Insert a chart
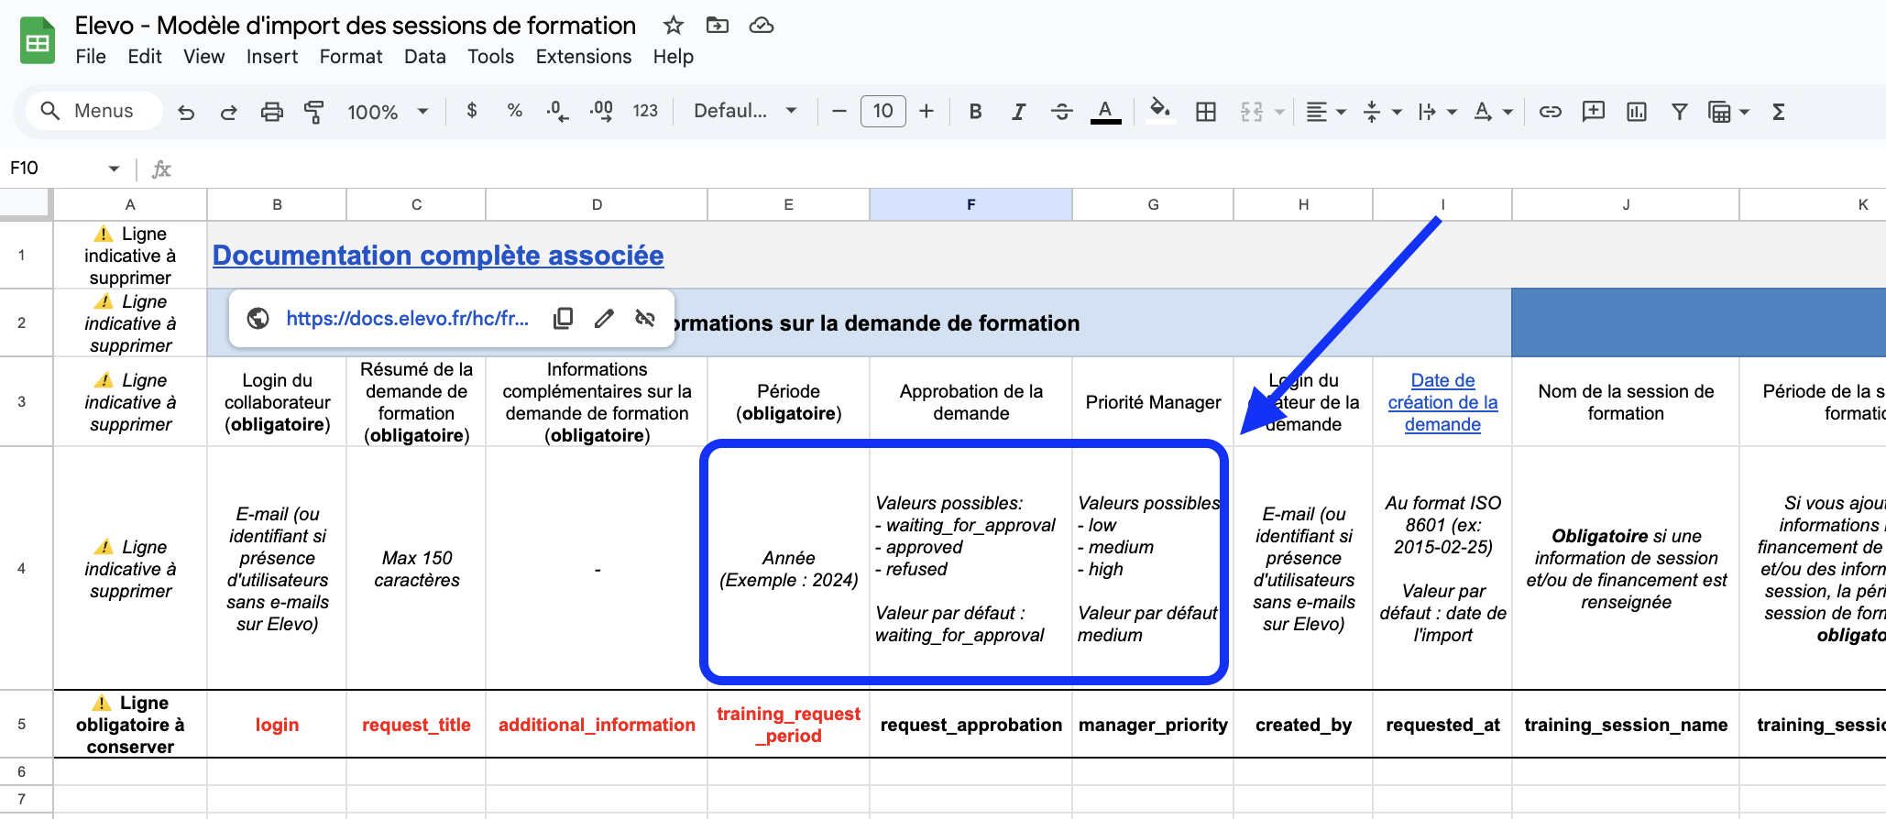The height and width of the screenshot is (819, 1886). click(1637, 112)
